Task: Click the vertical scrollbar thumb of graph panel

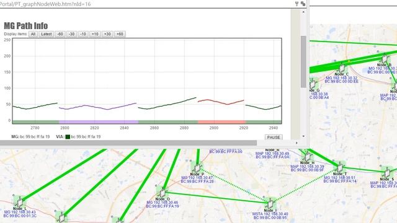Action: click(x=303, y=62)
